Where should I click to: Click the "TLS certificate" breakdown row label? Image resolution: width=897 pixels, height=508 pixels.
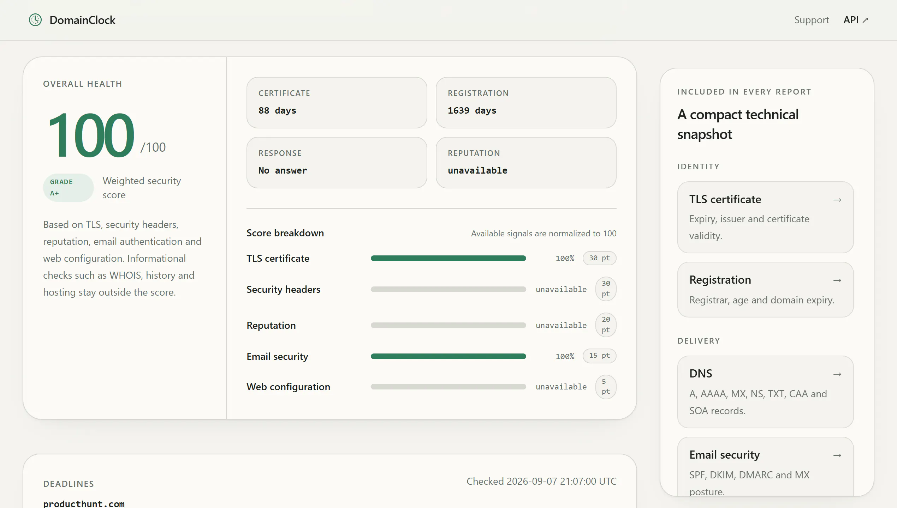278,259
